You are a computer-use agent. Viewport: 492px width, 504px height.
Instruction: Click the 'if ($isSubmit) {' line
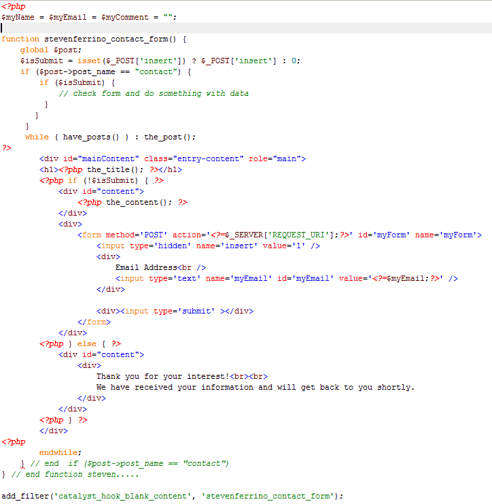[x=77, y=83]
